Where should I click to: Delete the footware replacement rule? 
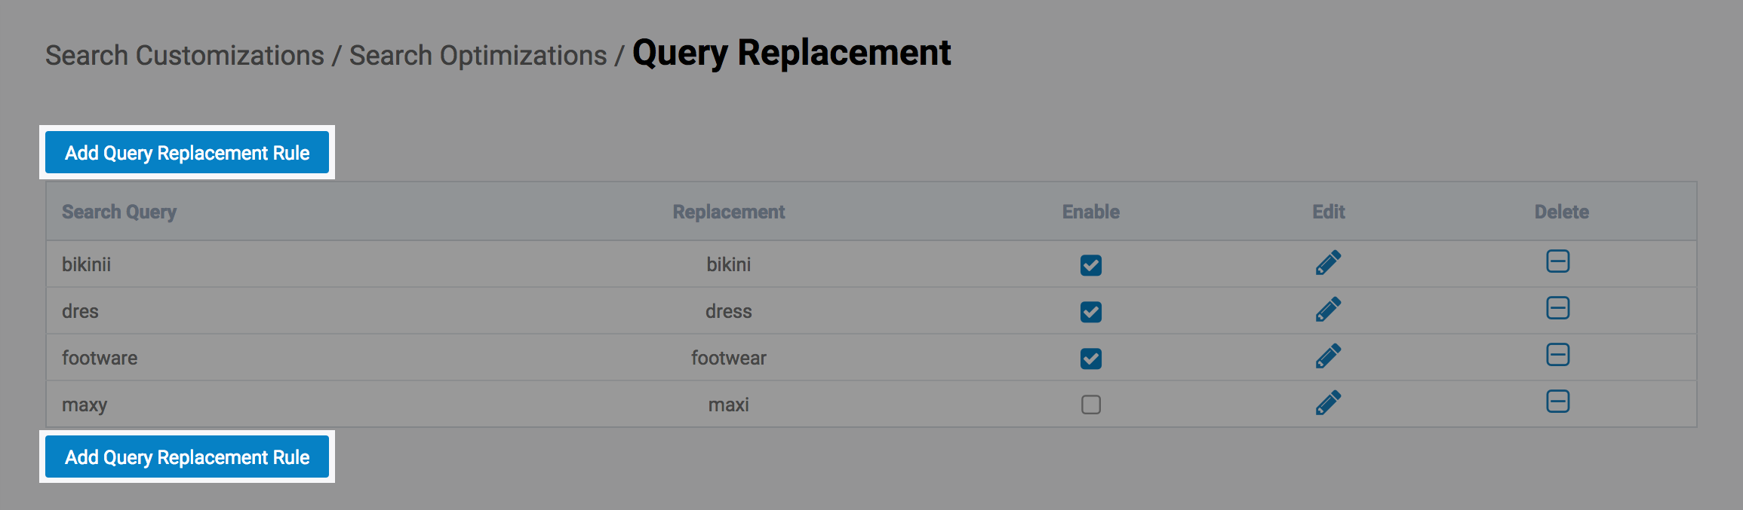1557,355
